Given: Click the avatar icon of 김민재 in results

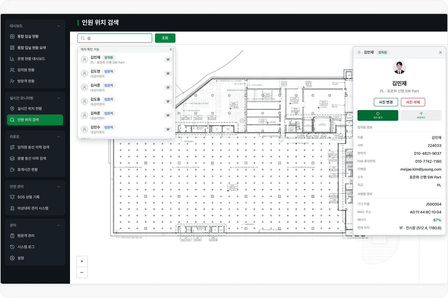Looking at the screenshot, I should [84, 60].
